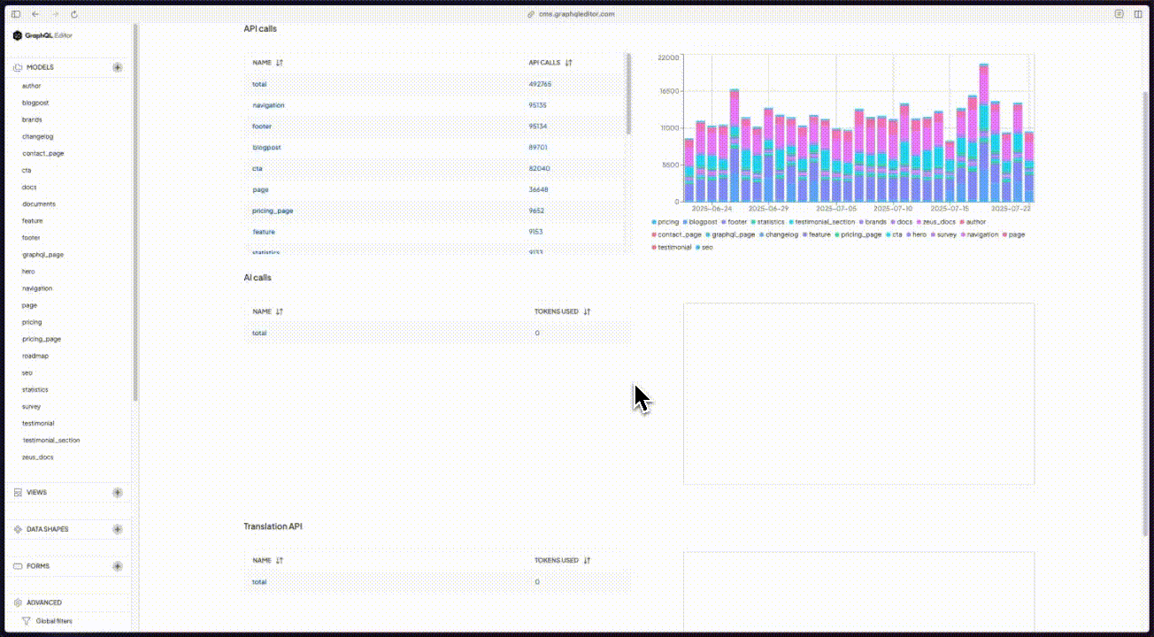Click the left sidebar scrollbar
This screenshot has width=1154, height=637.
(x=135, y=212)
